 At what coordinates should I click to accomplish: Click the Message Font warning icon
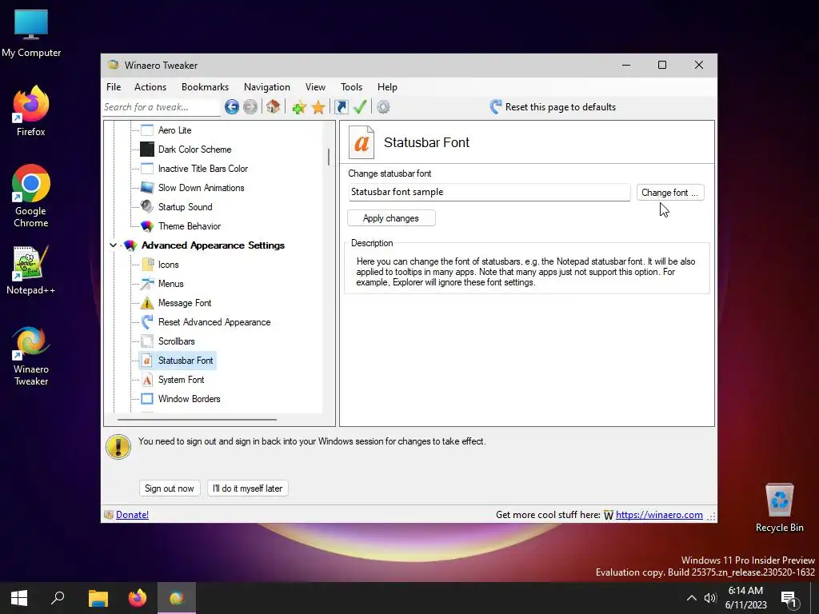point(147,303)
